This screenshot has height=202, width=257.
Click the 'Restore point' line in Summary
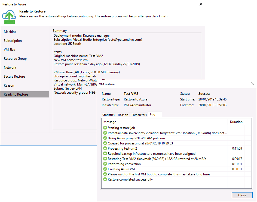[97, 64]
